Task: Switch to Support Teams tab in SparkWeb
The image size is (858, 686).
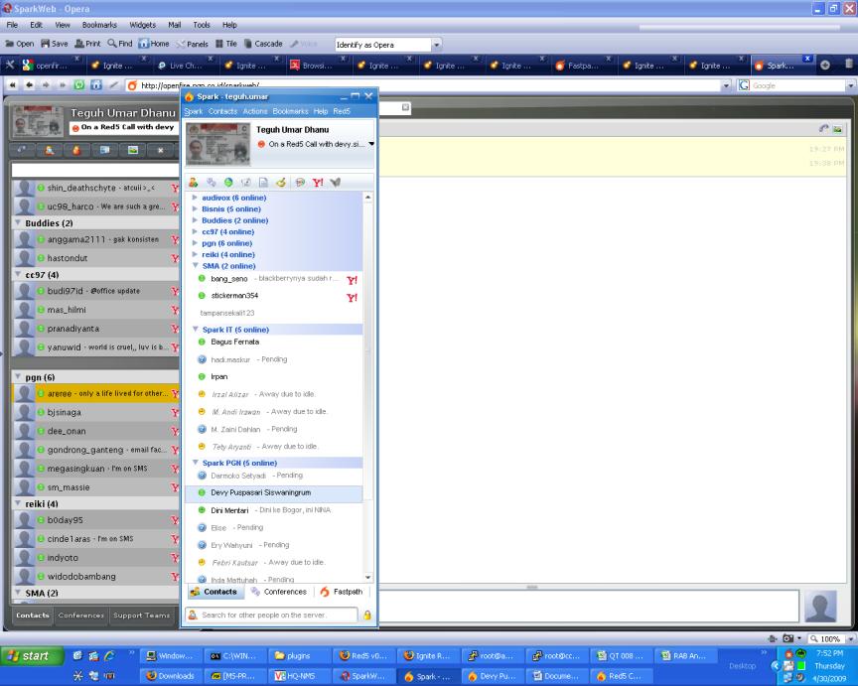Action: (142, 616)
